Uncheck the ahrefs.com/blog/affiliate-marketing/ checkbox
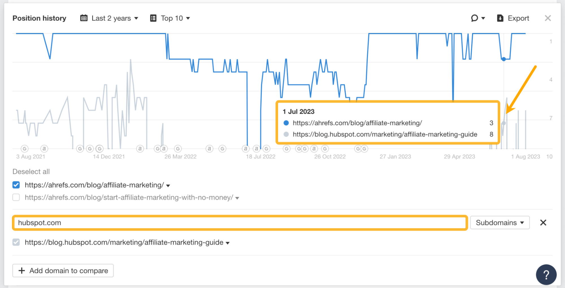Screen dimensions: 565x288 16,185
